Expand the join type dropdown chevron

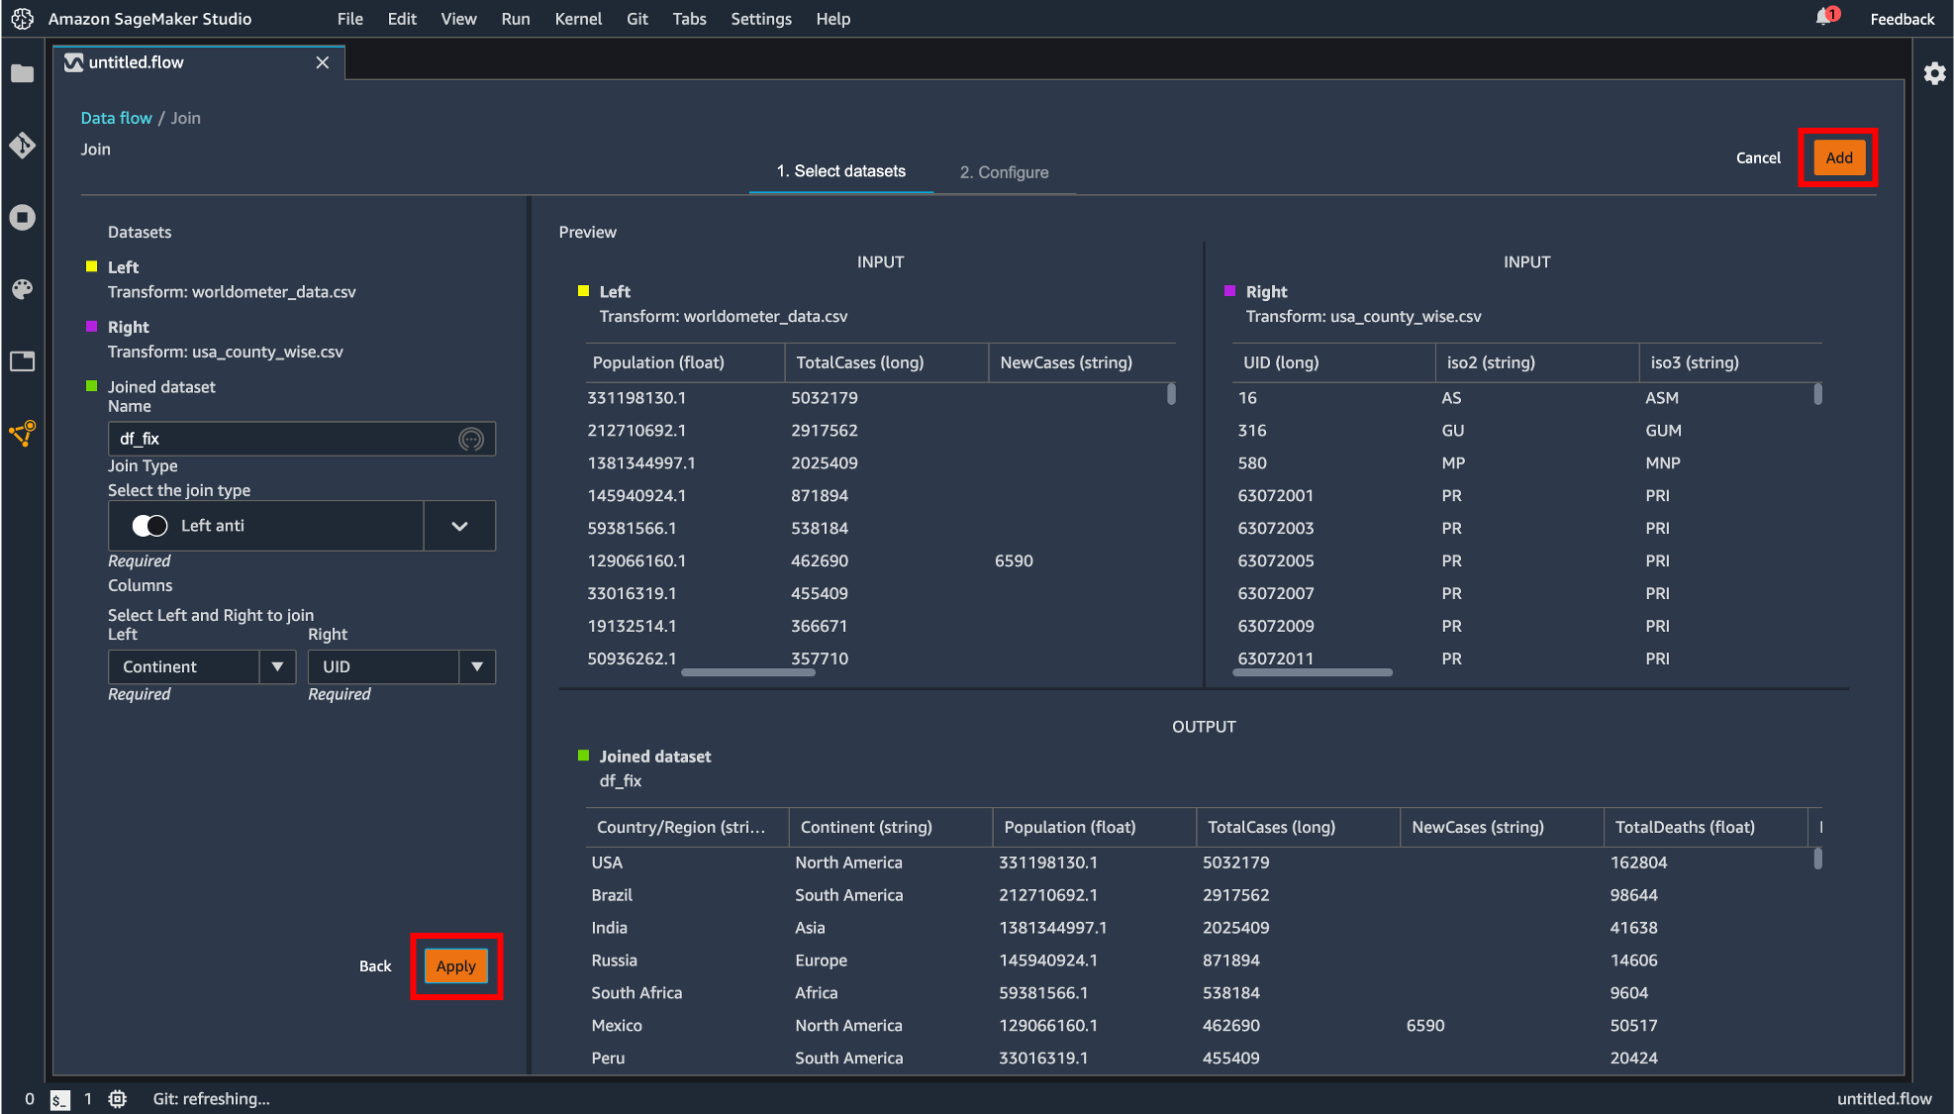(459, 526)
